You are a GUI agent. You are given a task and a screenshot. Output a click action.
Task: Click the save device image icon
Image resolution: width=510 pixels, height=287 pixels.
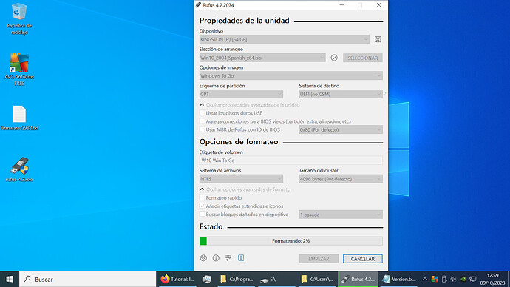point(378,39)
